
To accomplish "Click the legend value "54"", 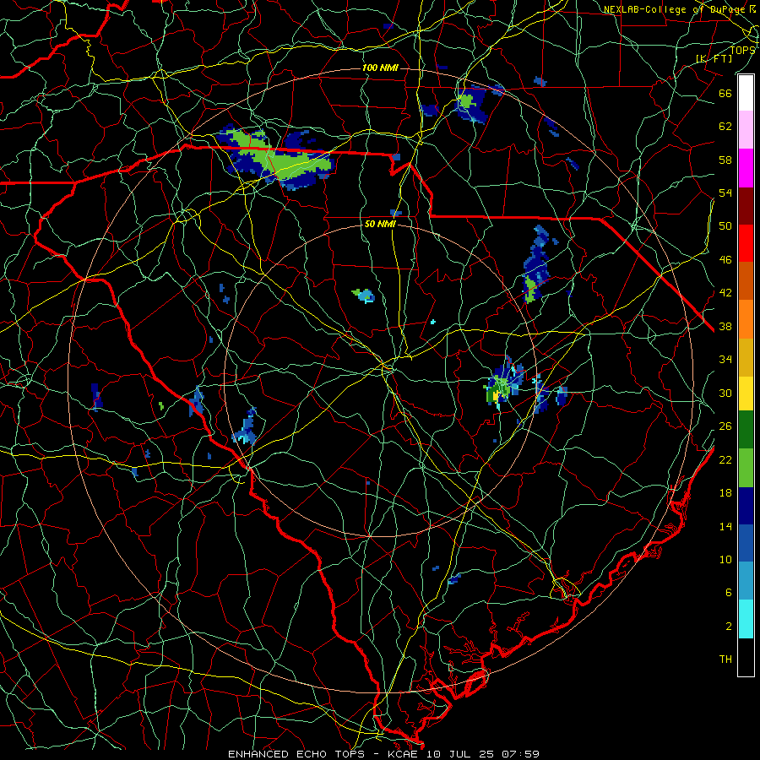I will [x=725, y=193].
